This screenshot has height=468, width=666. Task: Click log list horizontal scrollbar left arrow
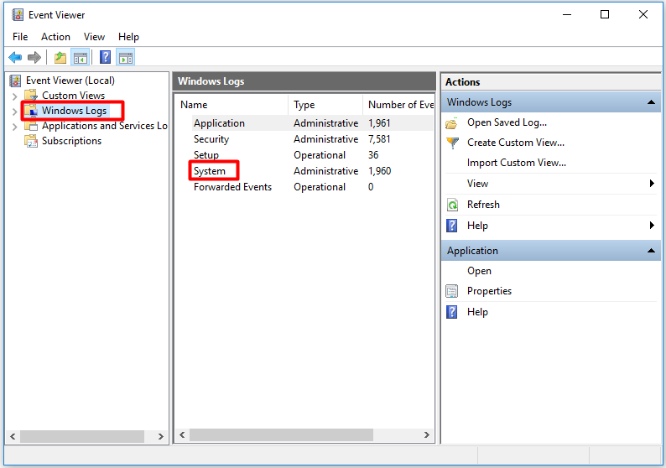tap(182, 435)
